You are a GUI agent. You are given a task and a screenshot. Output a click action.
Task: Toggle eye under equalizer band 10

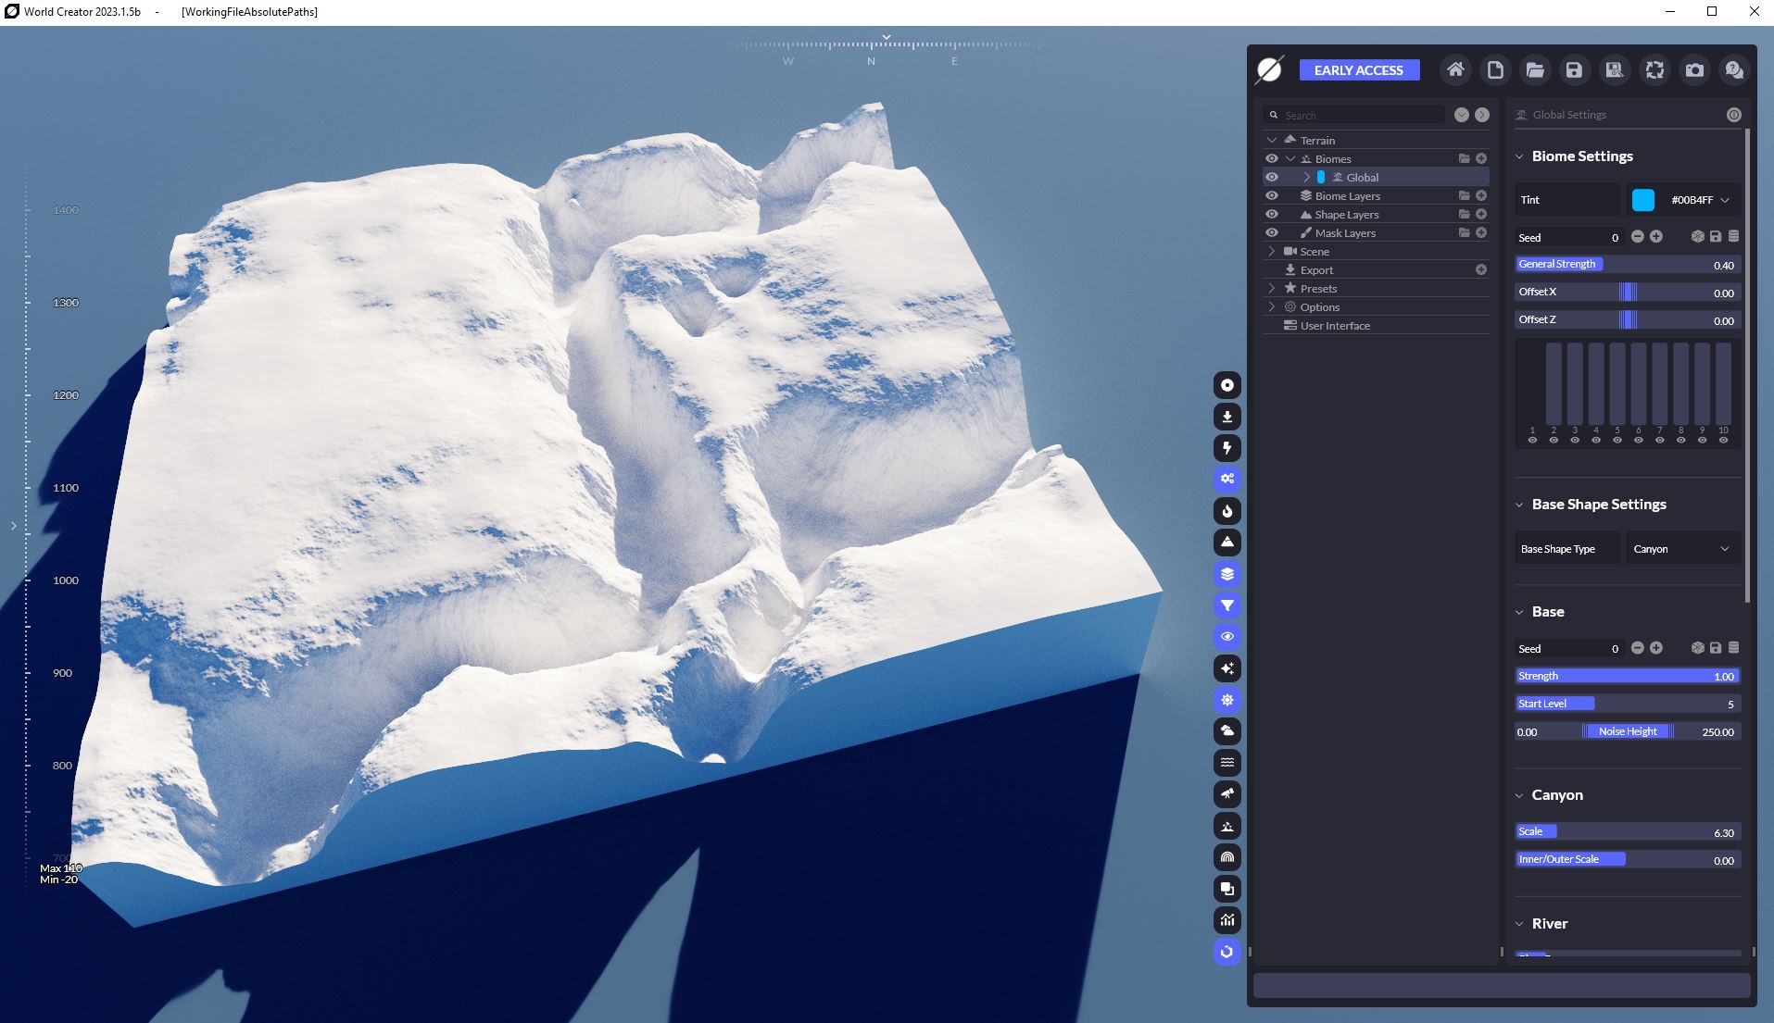click(x=1723, y=441)
